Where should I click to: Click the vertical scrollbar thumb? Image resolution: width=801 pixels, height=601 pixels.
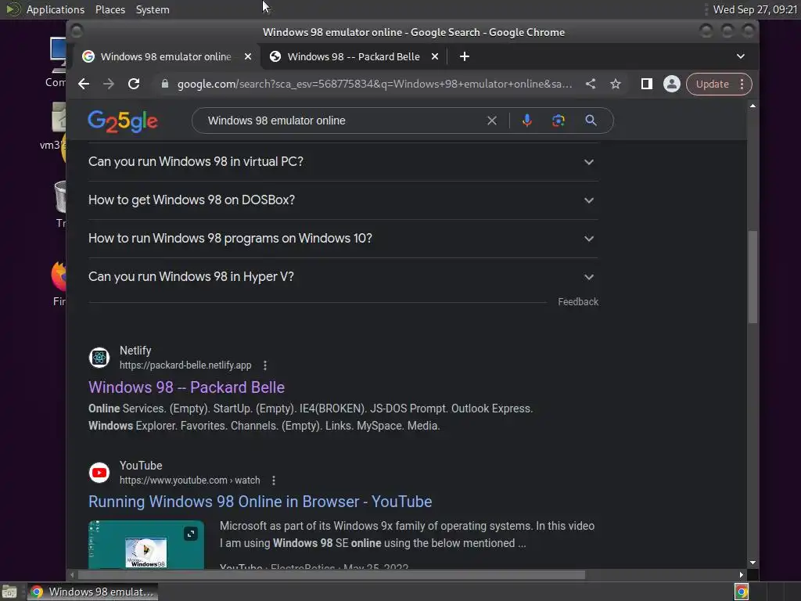pyautogui.click(x=753, y=276)
